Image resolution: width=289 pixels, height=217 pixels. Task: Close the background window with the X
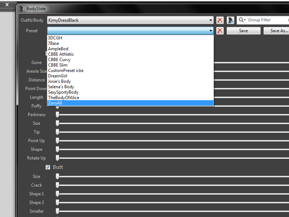(x=7, y=5)
